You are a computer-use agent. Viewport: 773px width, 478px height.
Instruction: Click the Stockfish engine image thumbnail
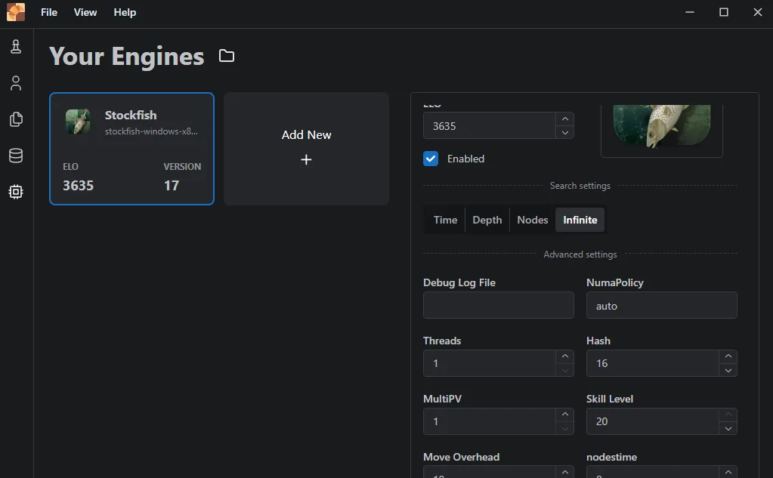[662, 125]
